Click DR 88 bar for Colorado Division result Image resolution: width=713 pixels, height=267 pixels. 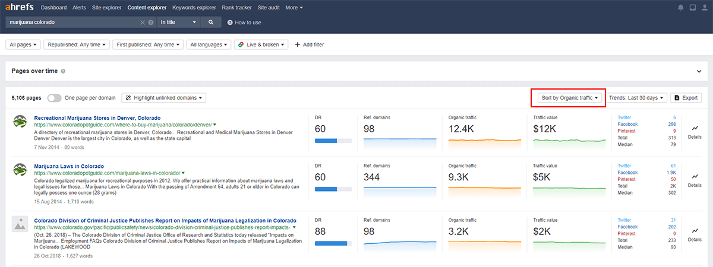333,243
